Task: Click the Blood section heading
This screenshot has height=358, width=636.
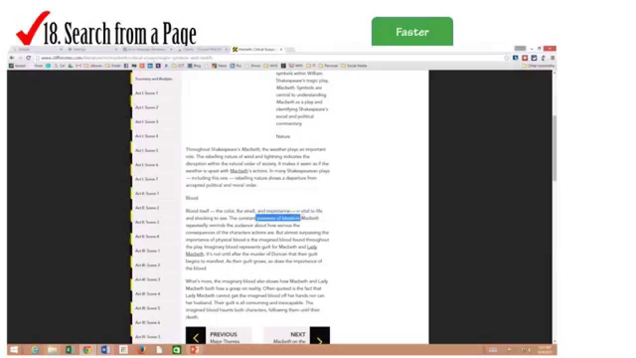Action: tap(192, 198)
